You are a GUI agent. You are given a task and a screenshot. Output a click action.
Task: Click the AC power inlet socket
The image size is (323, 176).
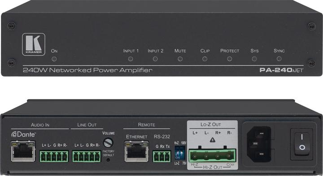(258, 144)
